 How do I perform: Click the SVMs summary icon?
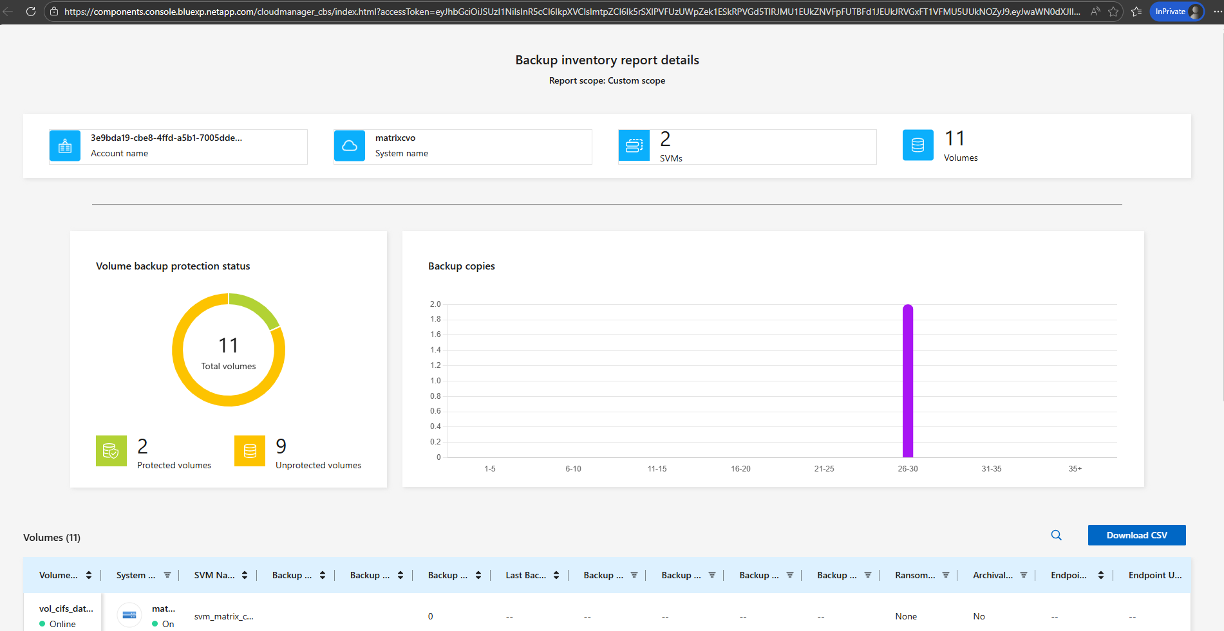pyautogui.click(x=634, y=146)
